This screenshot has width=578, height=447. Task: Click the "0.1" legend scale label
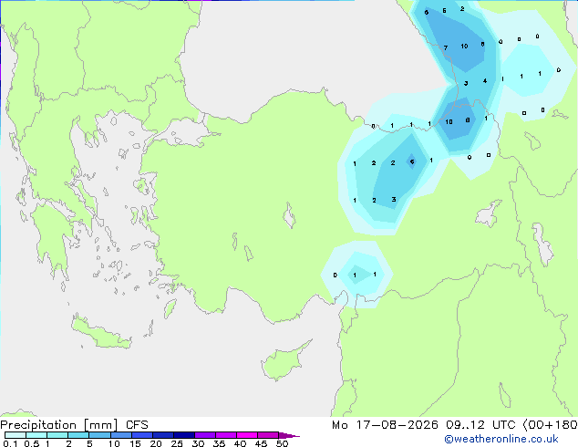click(10, 443)
